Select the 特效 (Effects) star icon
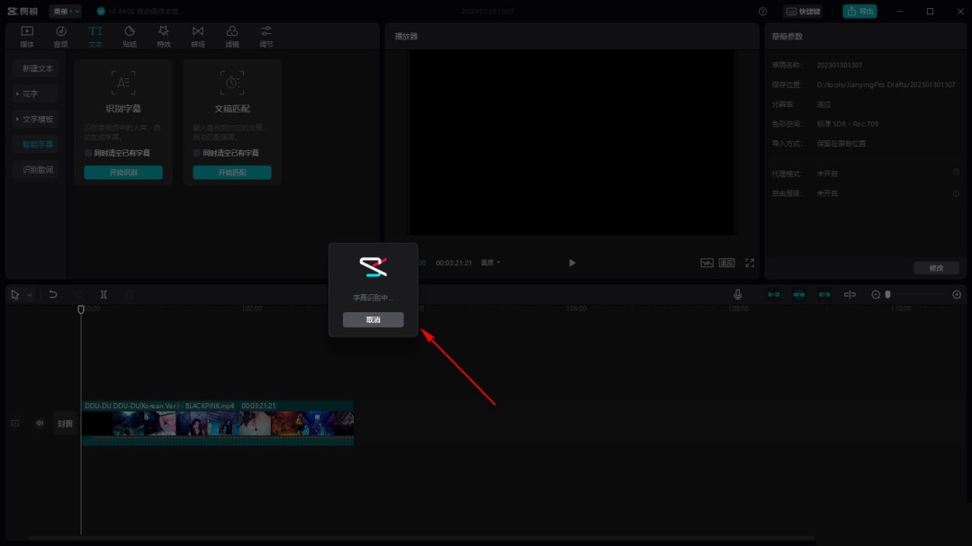Screen dimensions: 972x546 click(x=163, y=36)
